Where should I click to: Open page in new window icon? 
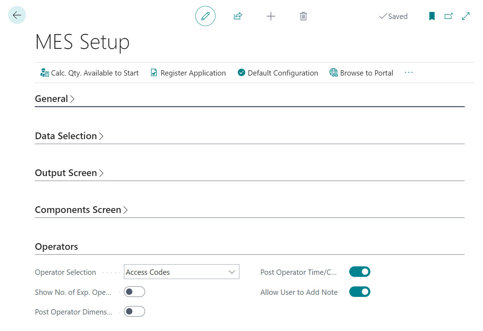pyautogui.click(x=448, y=16)
